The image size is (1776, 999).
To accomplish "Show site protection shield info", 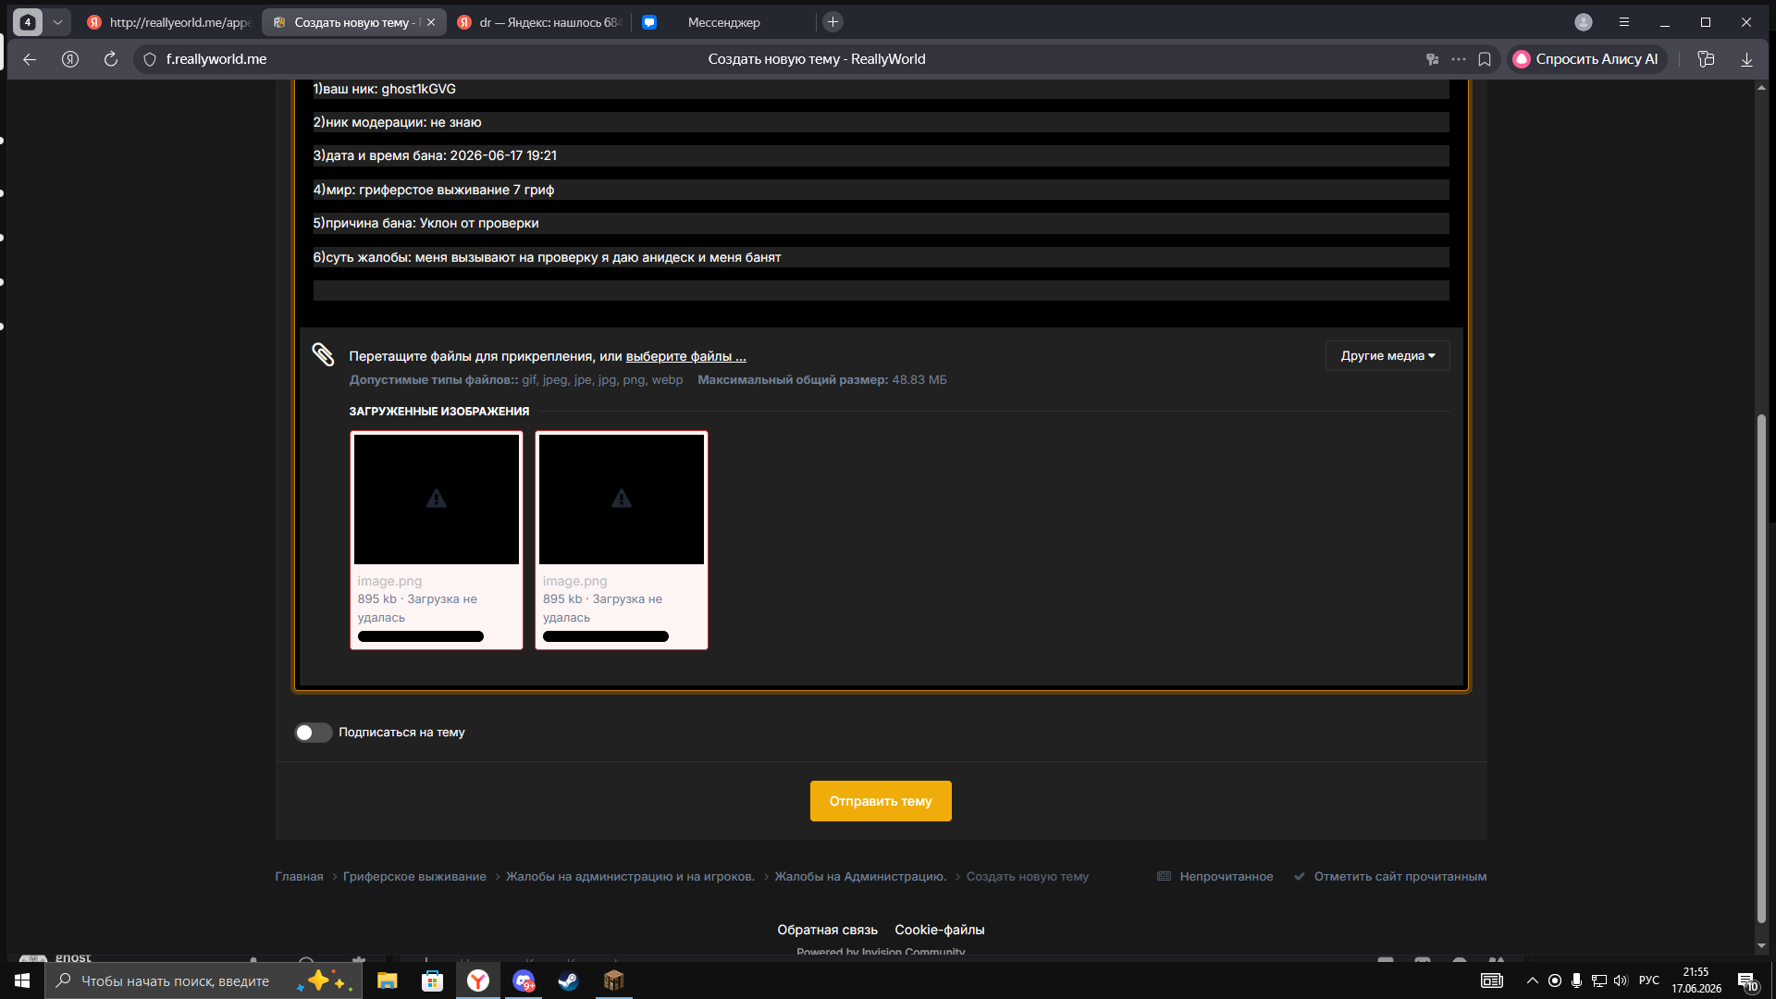I will click(150, 59).
